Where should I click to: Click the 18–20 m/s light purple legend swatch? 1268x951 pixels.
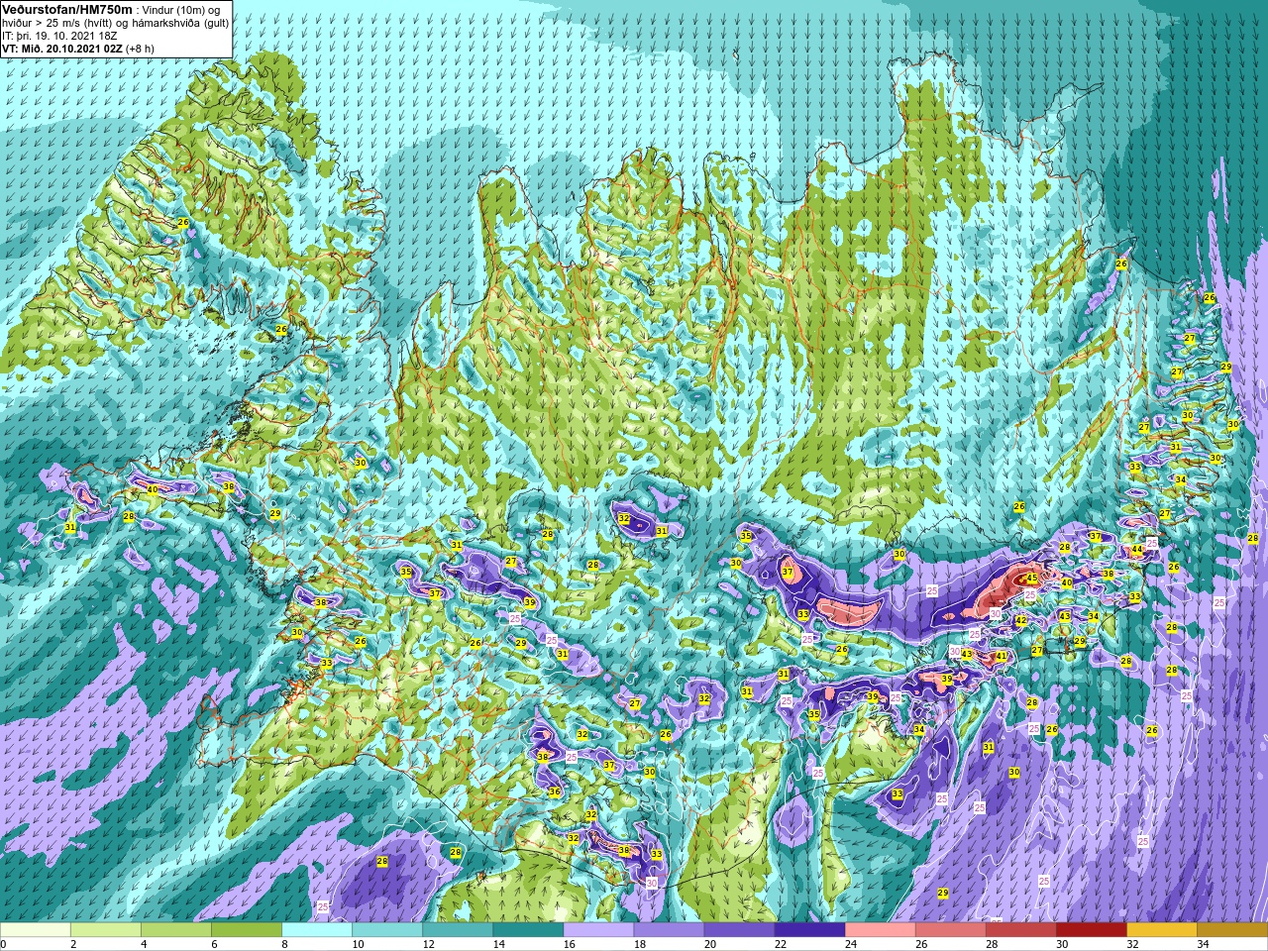pyautogui.click(x=669, y=930)
